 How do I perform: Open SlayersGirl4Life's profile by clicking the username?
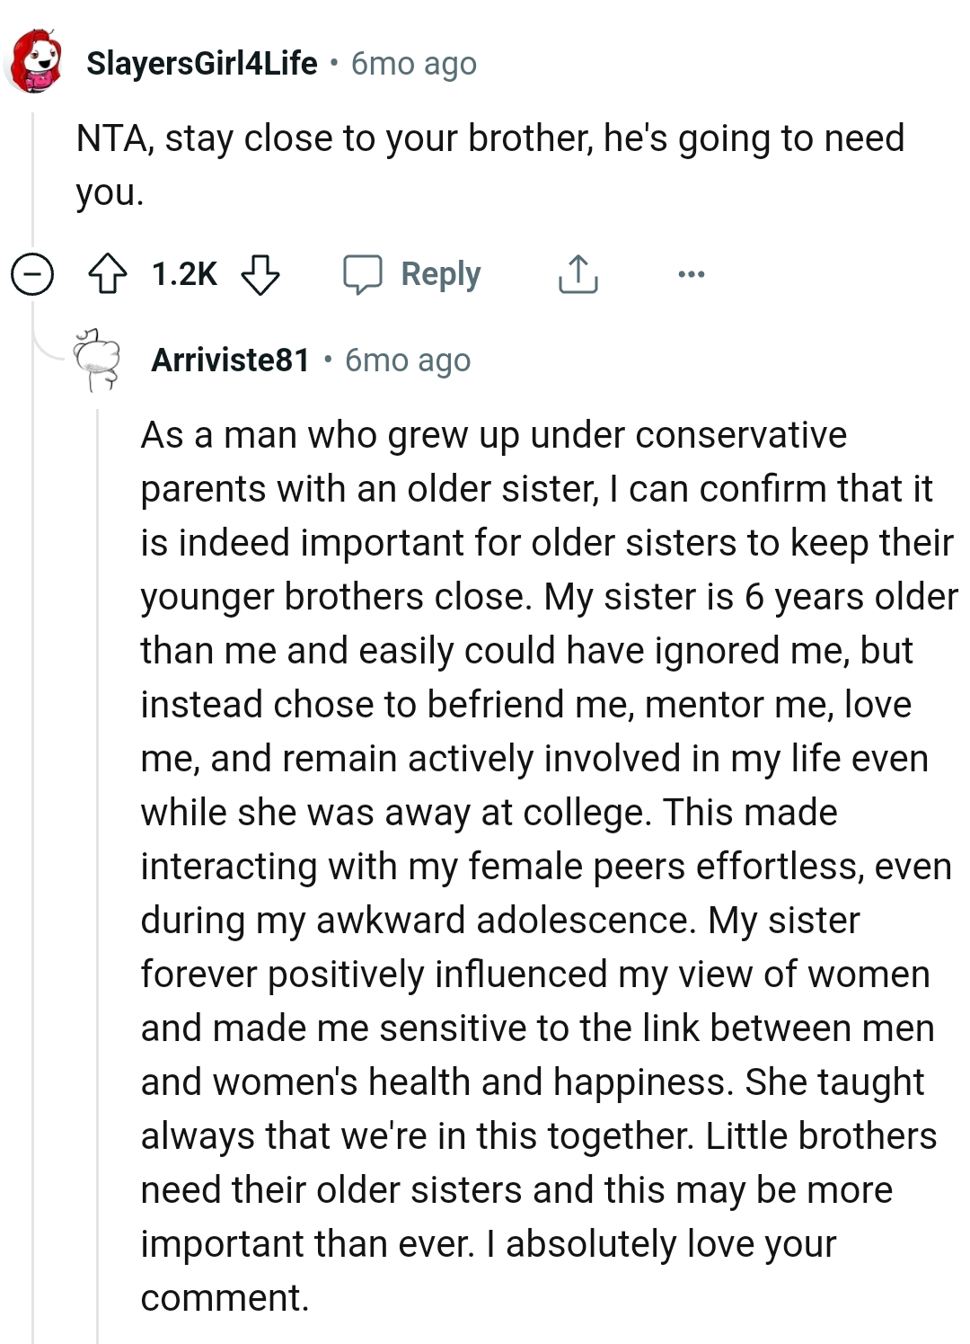pos(200,62)
